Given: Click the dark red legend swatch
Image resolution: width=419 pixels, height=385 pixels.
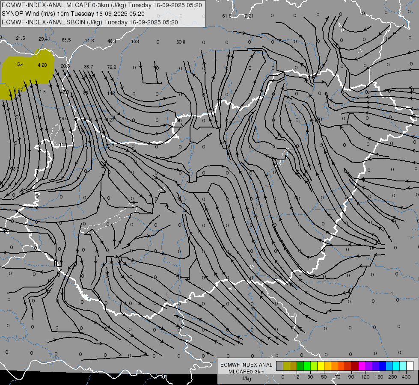Looking at the screenshot, I should [355, 366].
